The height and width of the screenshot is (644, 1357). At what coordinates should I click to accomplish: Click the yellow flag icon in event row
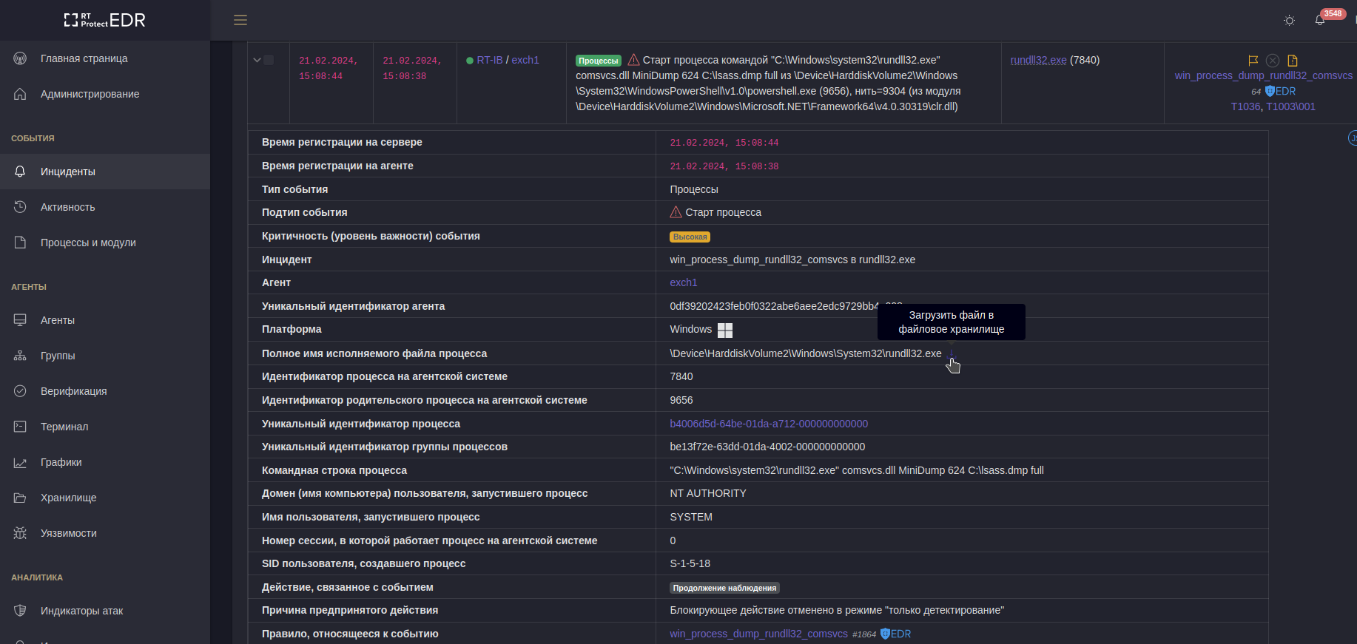pos(1253,61)
